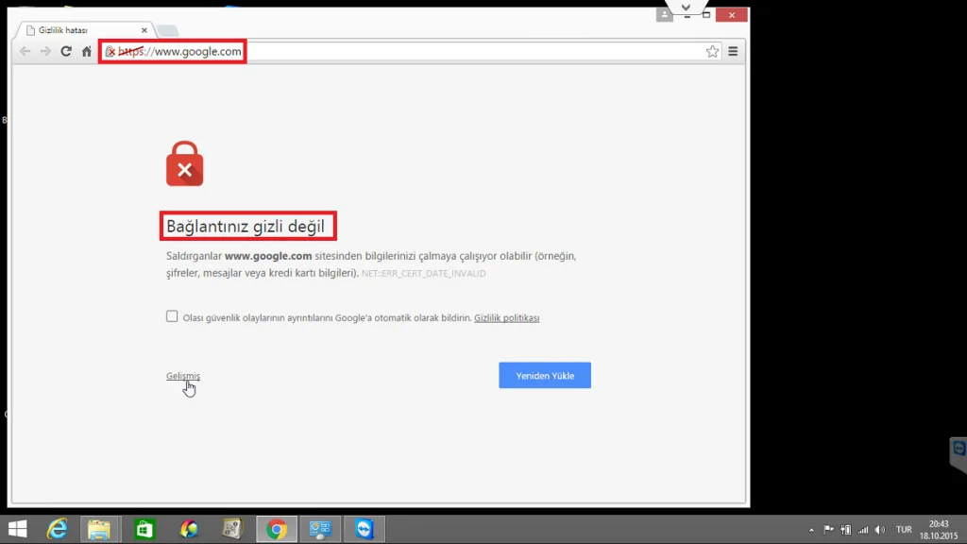
Task: Open the puzzle-piece app on taskbar
Action: pyautogui.click(x=232, y=529)
